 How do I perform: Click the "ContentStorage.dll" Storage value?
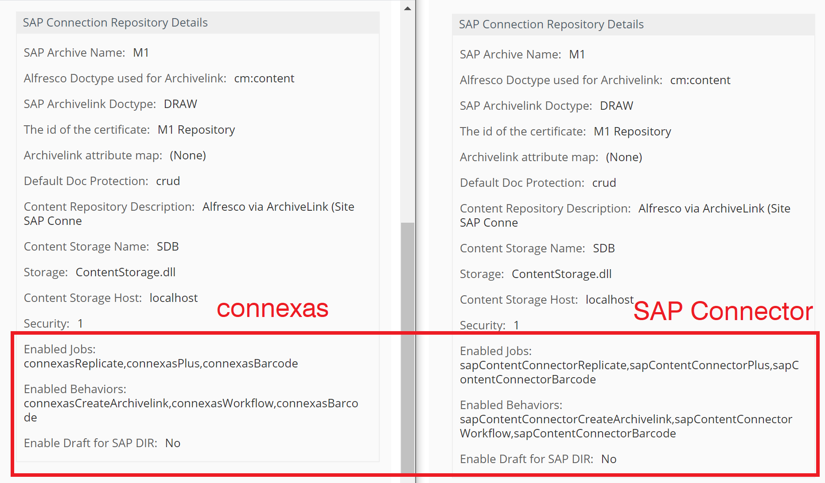coord(125,272)
